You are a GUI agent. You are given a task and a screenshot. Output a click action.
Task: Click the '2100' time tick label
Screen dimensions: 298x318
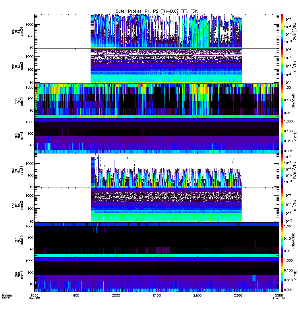(157, 295)
